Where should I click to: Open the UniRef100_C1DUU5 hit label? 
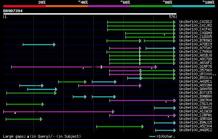point(196,37)
